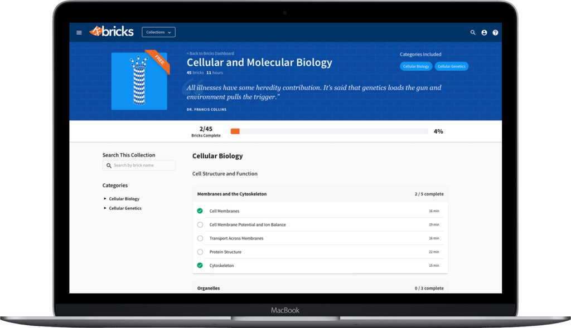Screen dimensions: 571x328
Task: Open the Transport Across Membranes brick
Action: coord(236,238)
